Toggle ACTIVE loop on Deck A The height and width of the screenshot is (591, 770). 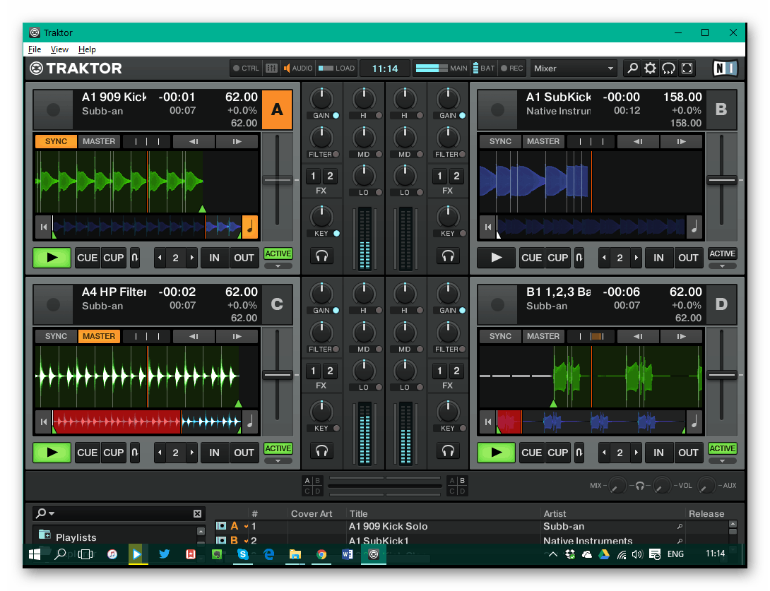pos(278,253)
